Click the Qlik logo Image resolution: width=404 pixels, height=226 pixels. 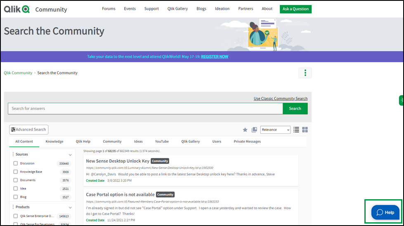(17, 9)
